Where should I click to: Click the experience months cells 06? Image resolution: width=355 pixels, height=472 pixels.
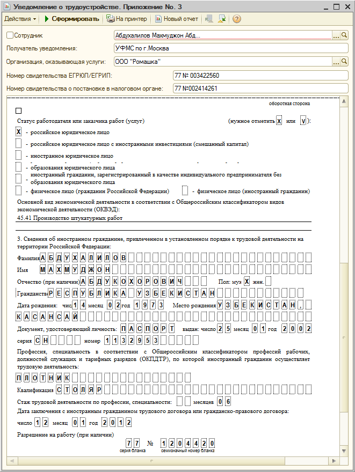click(x=224, y=402)
